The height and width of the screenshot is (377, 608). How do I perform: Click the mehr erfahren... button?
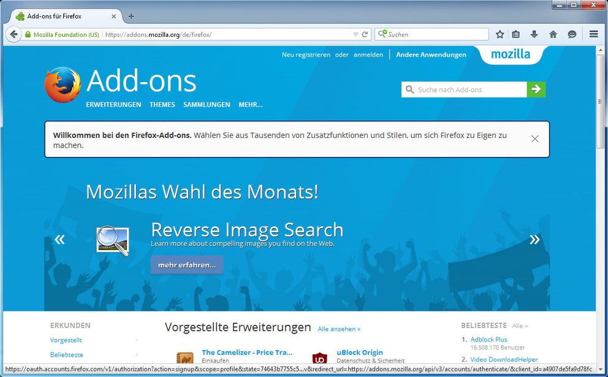coord(187,265)
